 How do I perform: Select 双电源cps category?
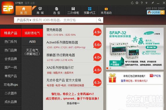tap(11, 84)
